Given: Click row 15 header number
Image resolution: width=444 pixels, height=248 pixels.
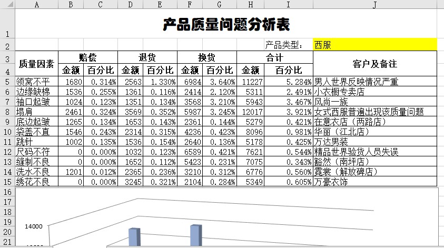Looking at the screenshot, I should pos(7,182).
